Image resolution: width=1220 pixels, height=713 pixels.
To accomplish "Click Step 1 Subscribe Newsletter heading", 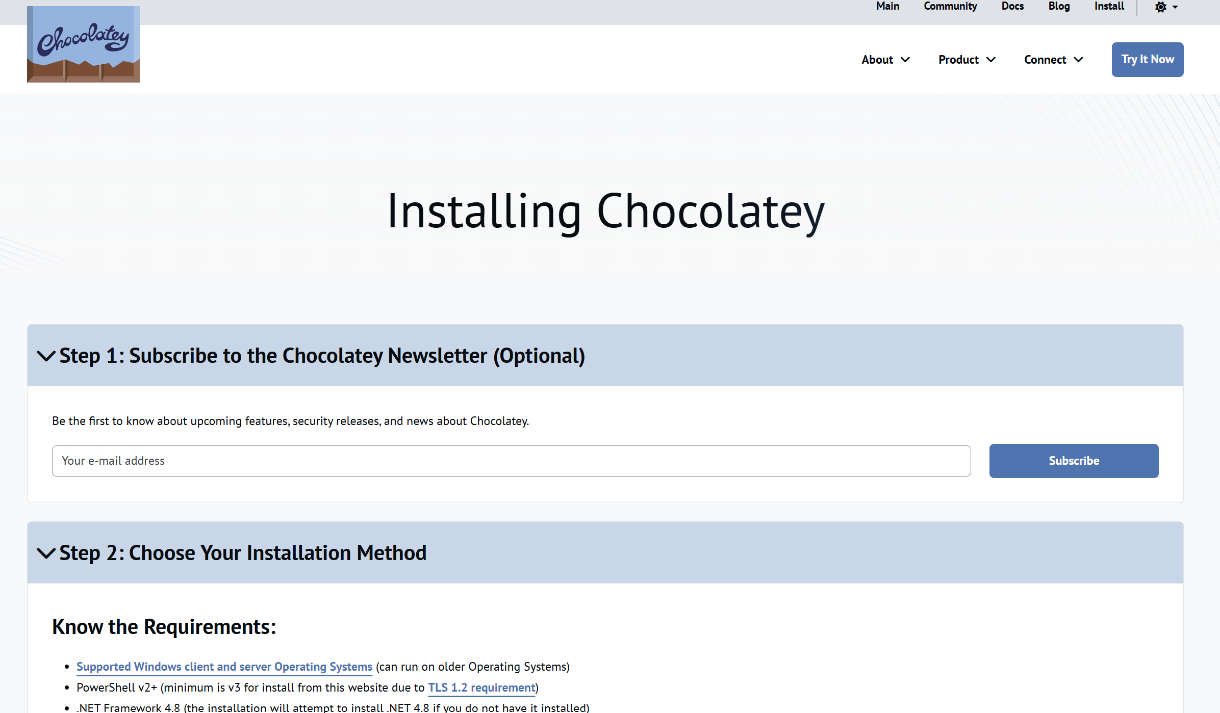I will coord(322,356).
